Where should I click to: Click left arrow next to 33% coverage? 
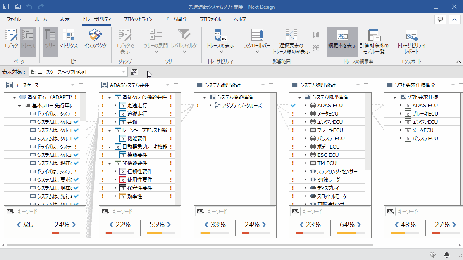(206, 225)
